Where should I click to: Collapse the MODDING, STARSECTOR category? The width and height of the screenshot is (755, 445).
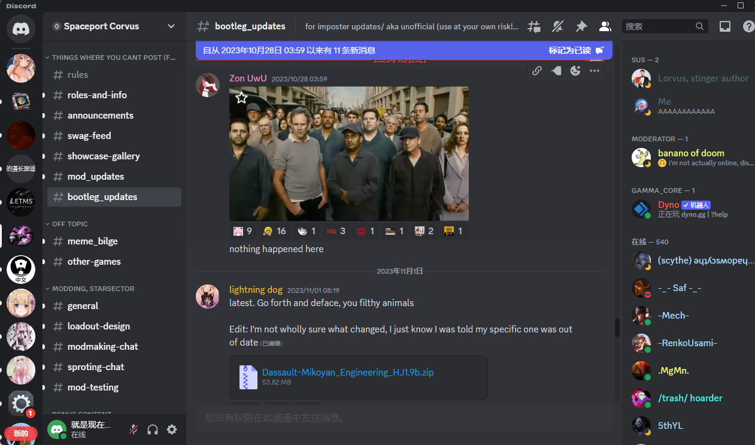tap(93, 289)
